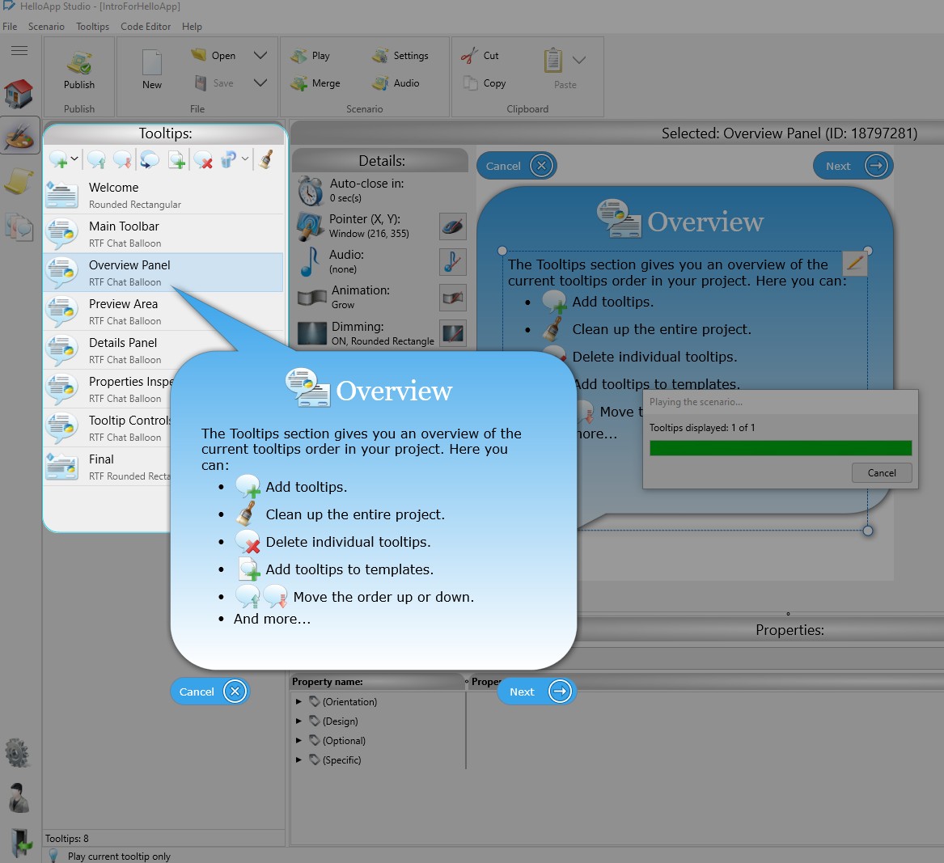Click the duplicate tooltip icon
944x863 pixels.
pyautogui.click(x=150, y=159)
